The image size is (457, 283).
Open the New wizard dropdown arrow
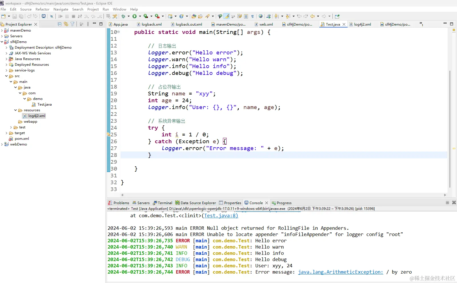(9, 16)
